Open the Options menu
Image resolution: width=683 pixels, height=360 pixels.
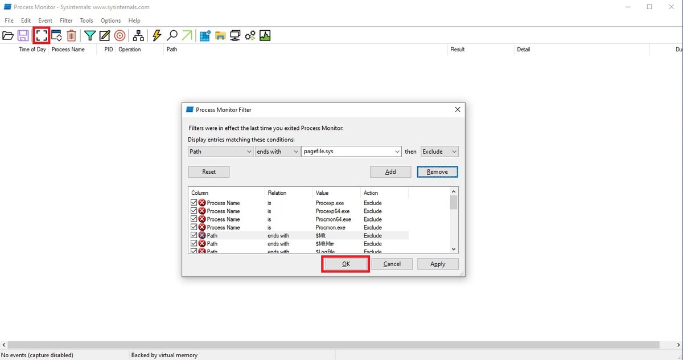[x=110, y=21]
